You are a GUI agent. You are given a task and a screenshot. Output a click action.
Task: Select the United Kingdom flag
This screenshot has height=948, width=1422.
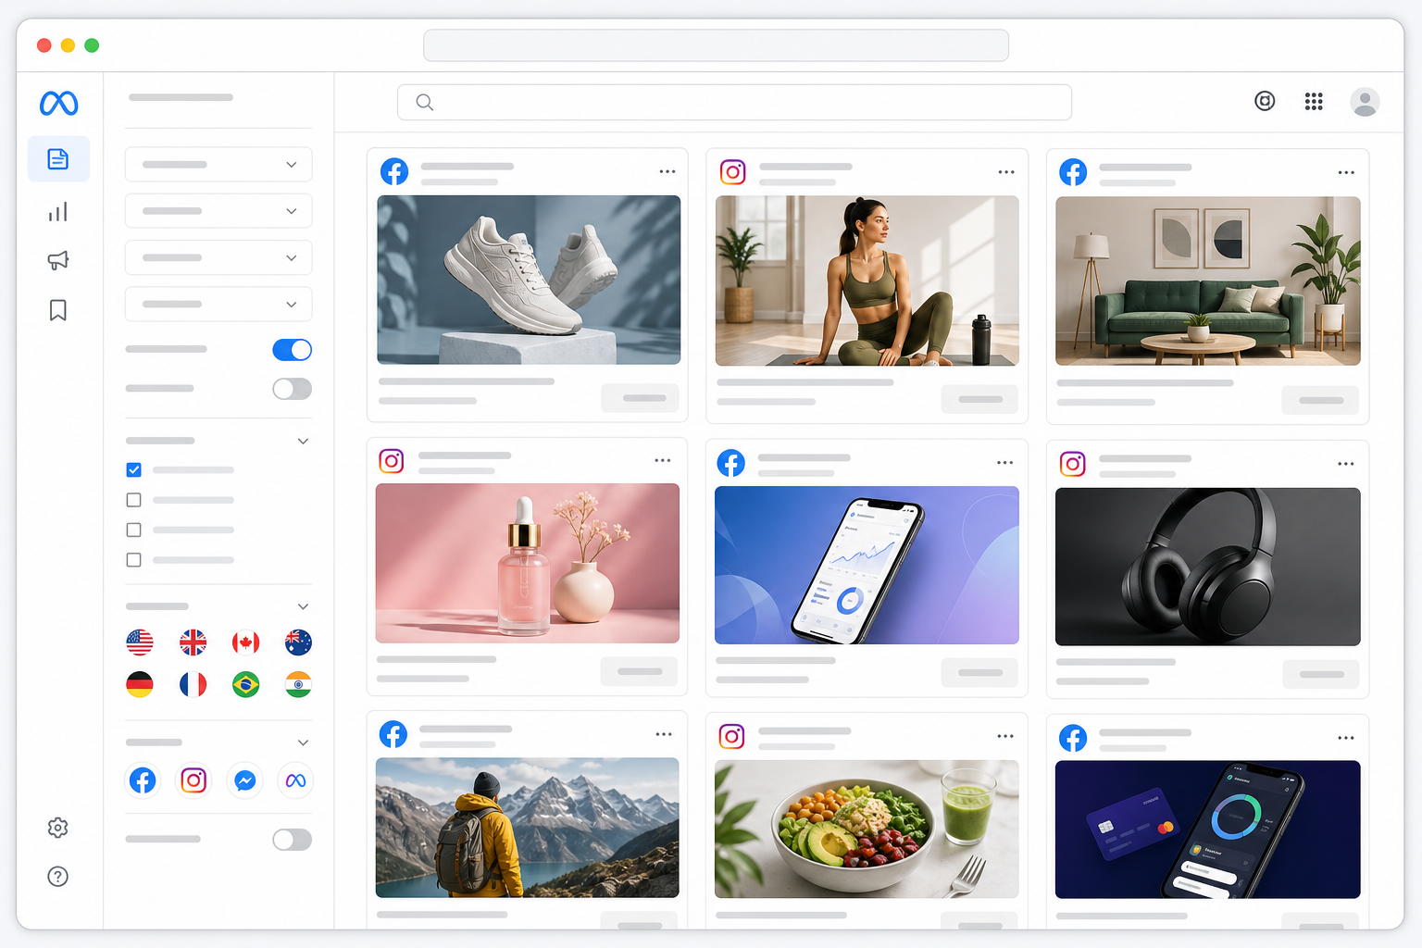pos(193,642)
